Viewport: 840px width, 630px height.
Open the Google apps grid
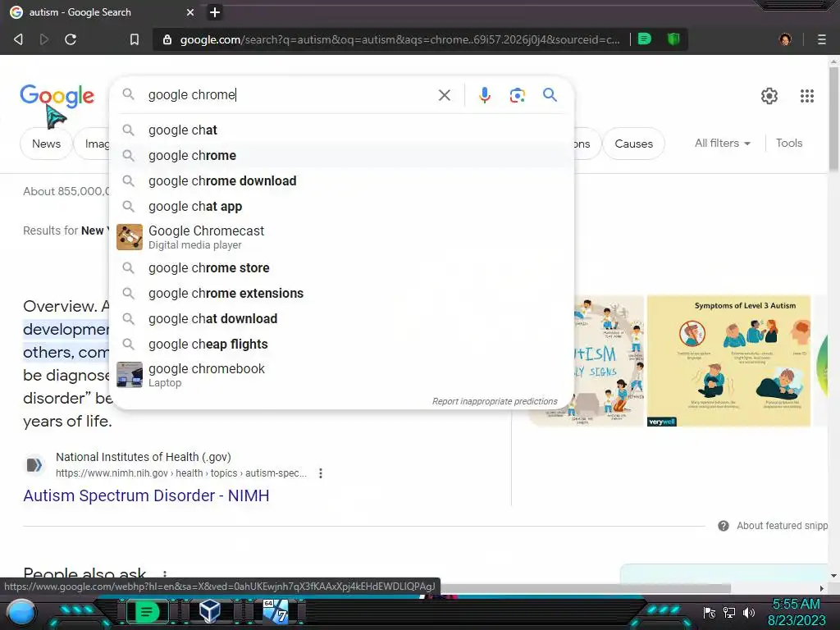click(x=807, y=96)
